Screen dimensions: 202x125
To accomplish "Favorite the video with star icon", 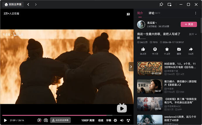I will coord(167,49).
